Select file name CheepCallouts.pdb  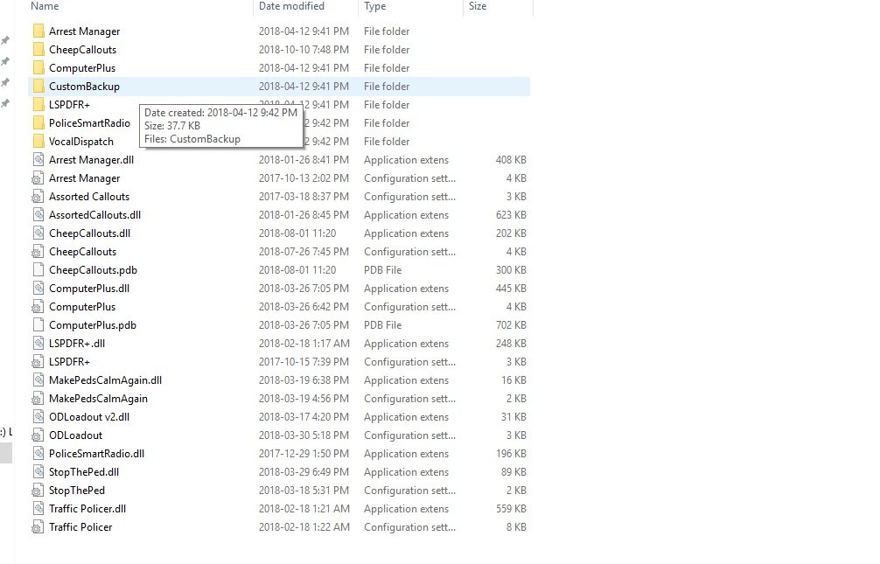click(x=93, y=270)
